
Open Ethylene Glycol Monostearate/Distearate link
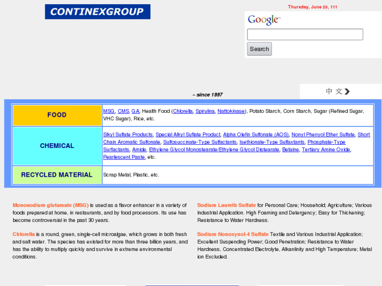click(x=214, y=150)
